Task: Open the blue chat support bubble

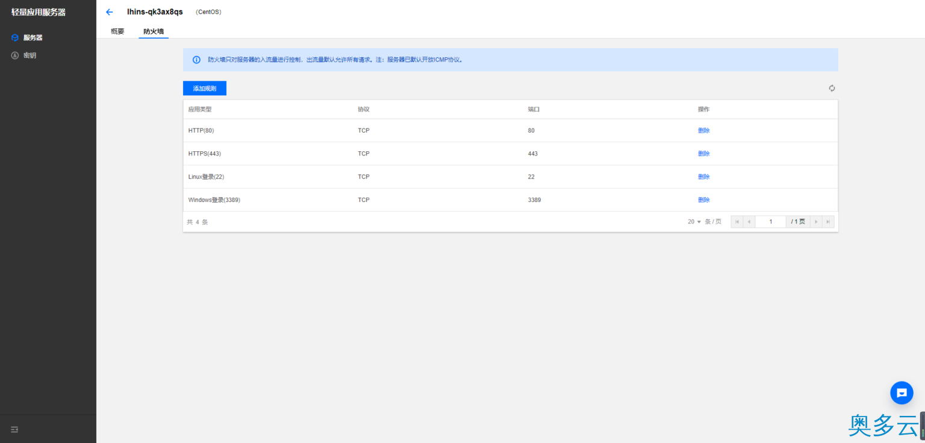Action: [902, 392]
